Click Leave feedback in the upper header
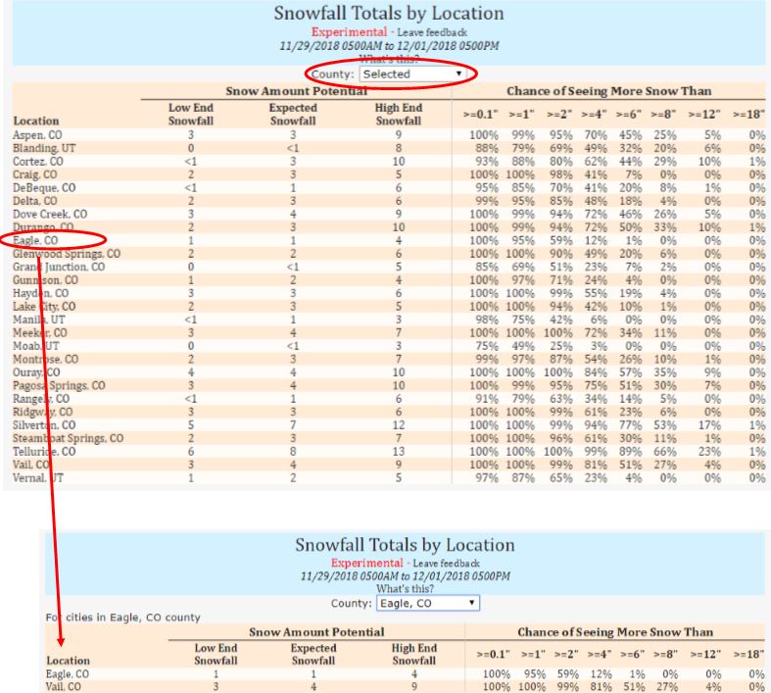The height and width of the screenshot is (693, 771). point(432,32)
